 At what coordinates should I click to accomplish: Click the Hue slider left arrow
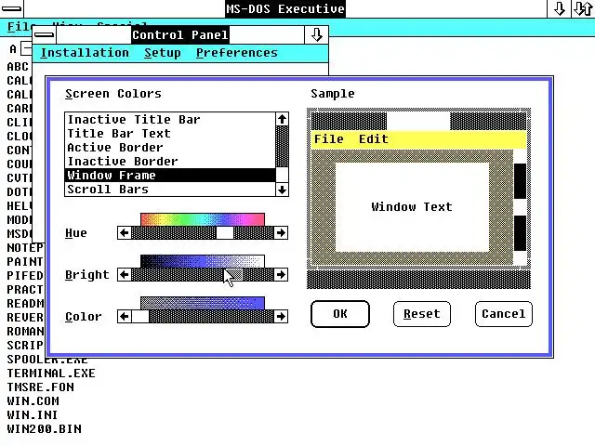pyautogui.click(x=124, y=232)
